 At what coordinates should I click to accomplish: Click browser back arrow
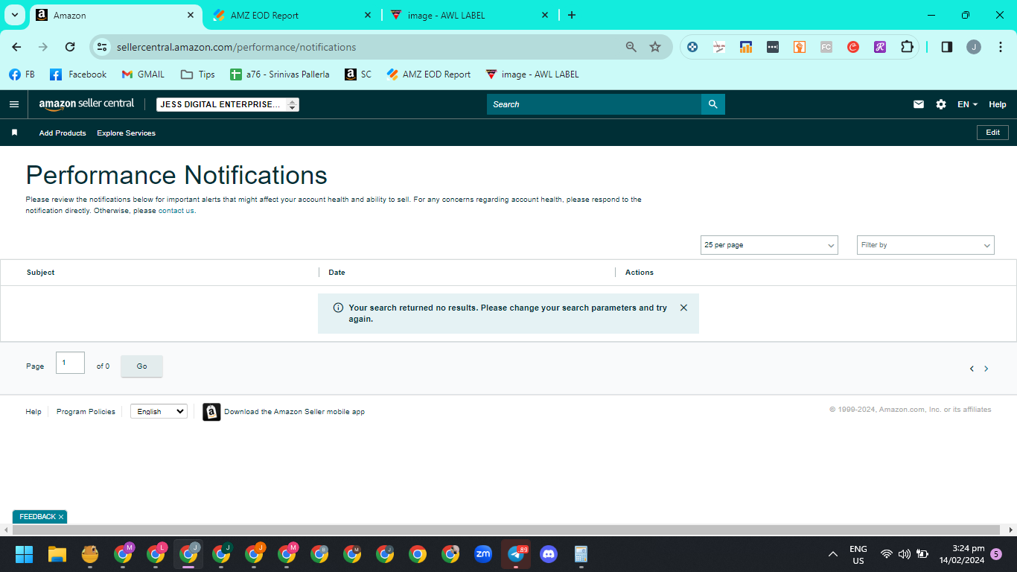tap(16, 47)
